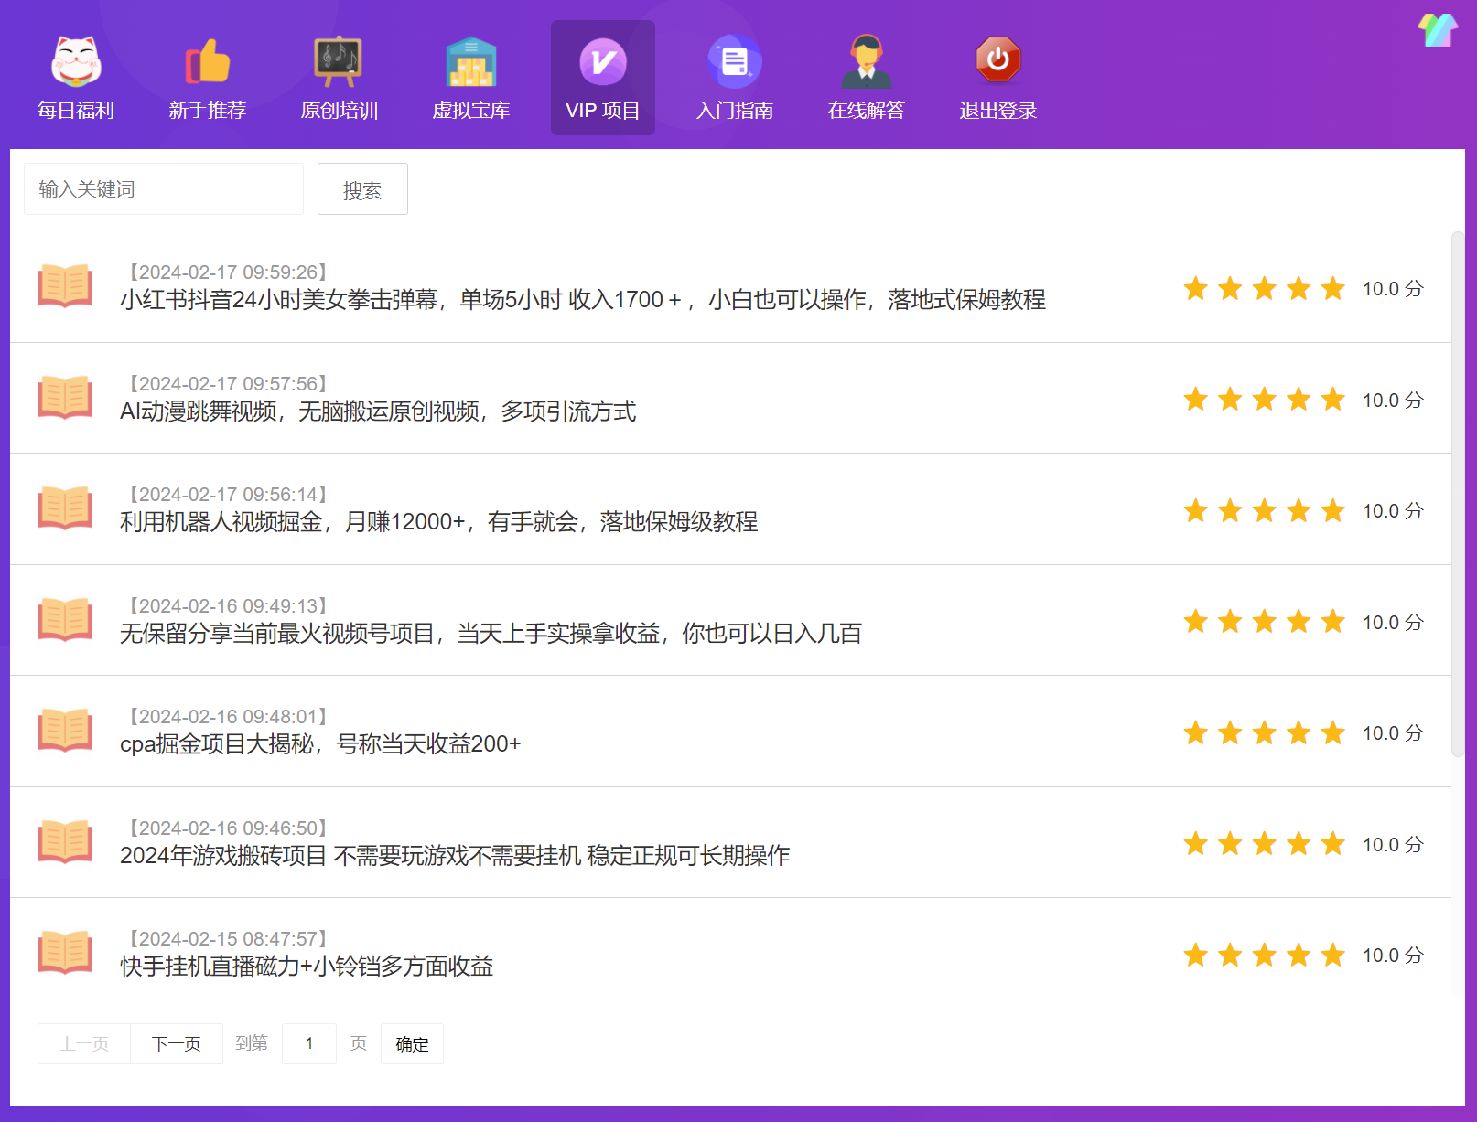Focus the 输入关键词 search field
1477x1122 pixels.
(164, 189)
